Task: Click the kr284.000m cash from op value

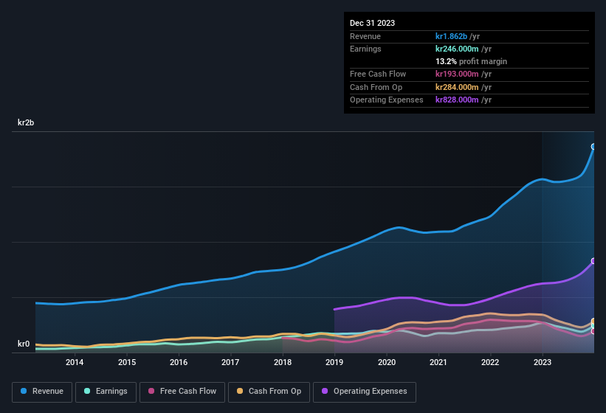Action: 457,87
